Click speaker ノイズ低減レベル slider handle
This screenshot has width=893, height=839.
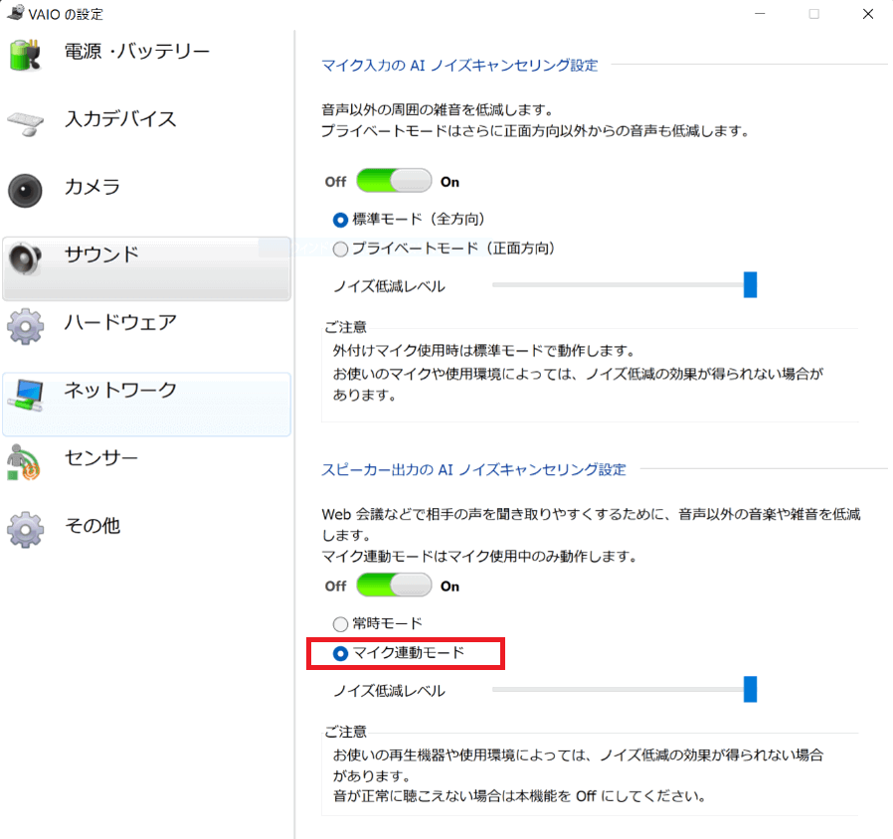[x=750, y=689]
